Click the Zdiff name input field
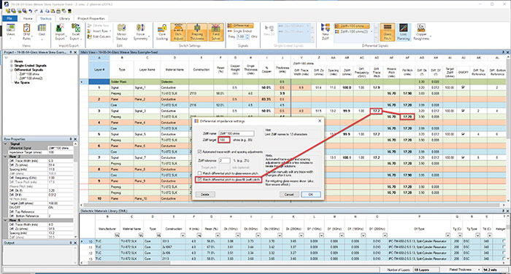This screenshot has height=274, width=511. tap(237, 133)
